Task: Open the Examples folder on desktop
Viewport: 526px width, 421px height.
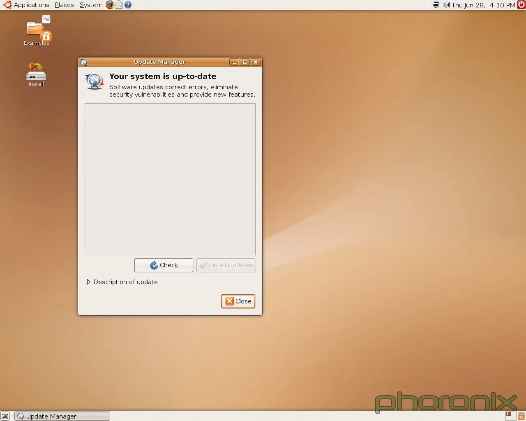Action: (37, 31)
